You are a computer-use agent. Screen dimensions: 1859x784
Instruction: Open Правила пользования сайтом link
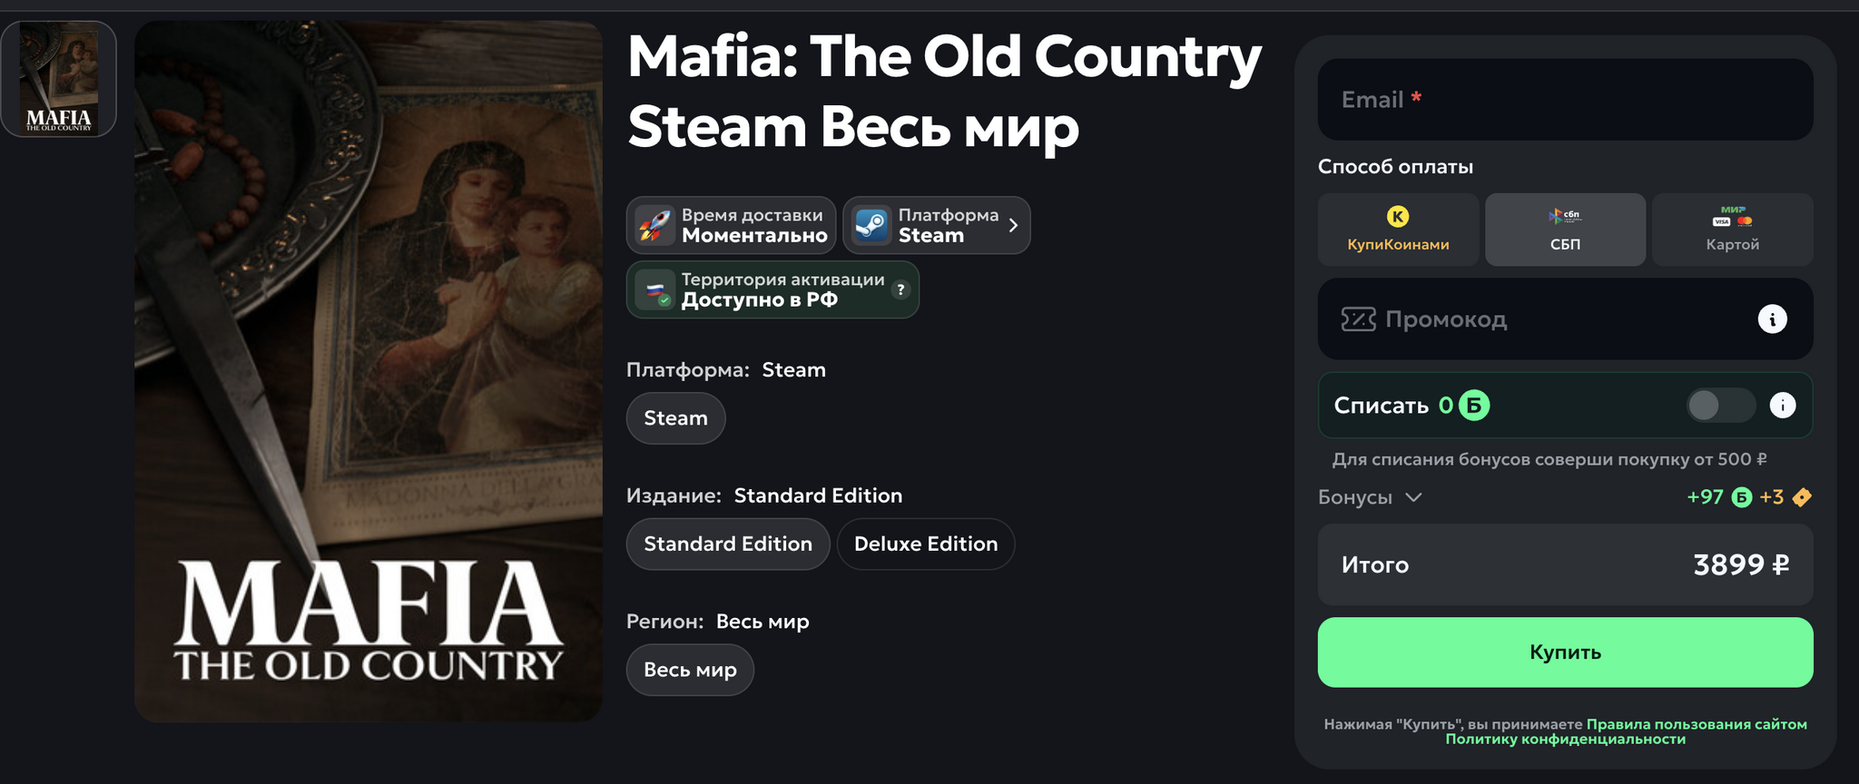tap(1696, 724)
